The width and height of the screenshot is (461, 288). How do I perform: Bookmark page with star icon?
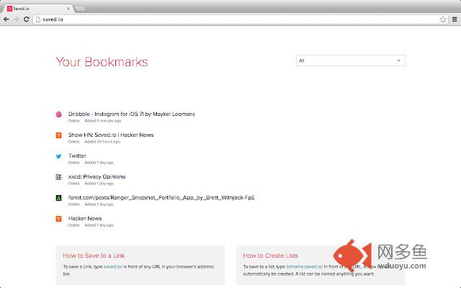442,19
